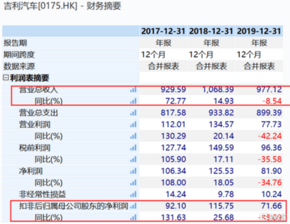
Task: Click chart icon for 净利润 row
Action: tap(133, 171)
